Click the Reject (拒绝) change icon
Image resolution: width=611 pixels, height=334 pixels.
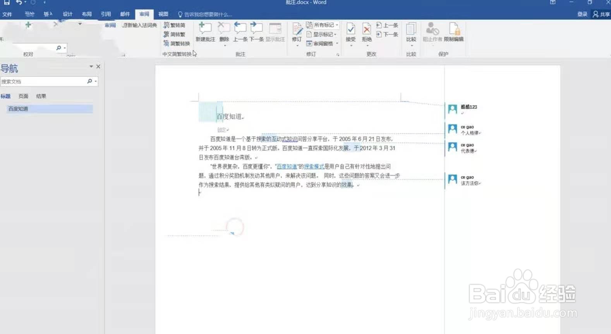click(x=367, y=32)
